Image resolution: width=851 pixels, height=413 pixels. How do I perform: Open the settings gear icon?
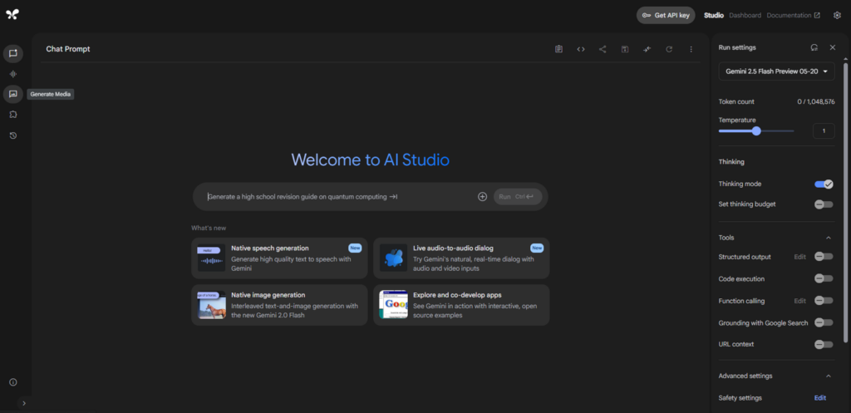(837, 15)
